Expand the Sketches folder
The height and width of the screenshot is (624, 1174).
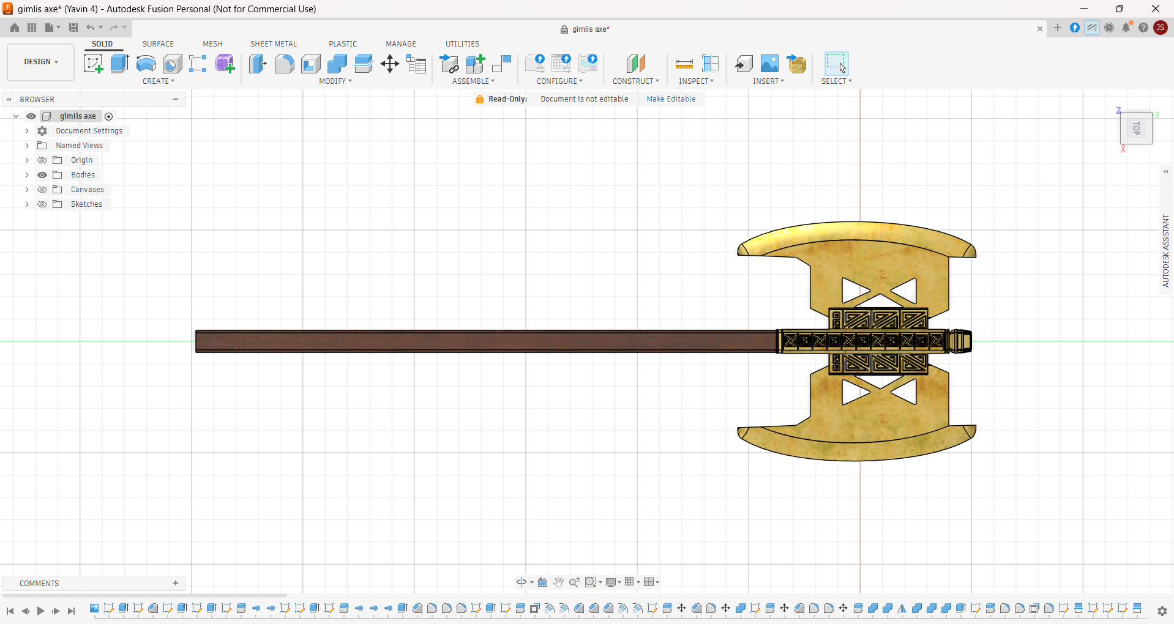click(27, 204)
